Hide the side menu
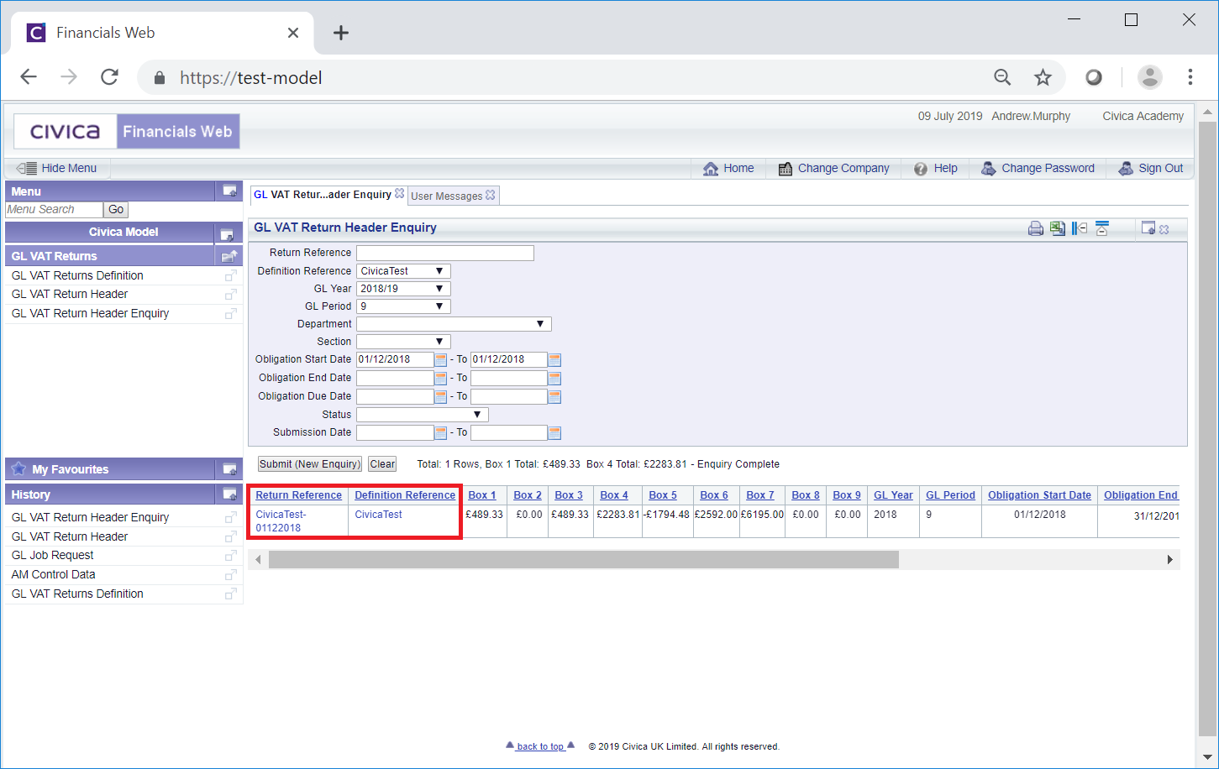1219x769 pixels. coord(57,168)
